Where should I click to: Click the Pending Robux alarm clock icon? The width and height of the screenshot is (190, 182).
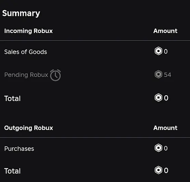(x=55, y=75)
